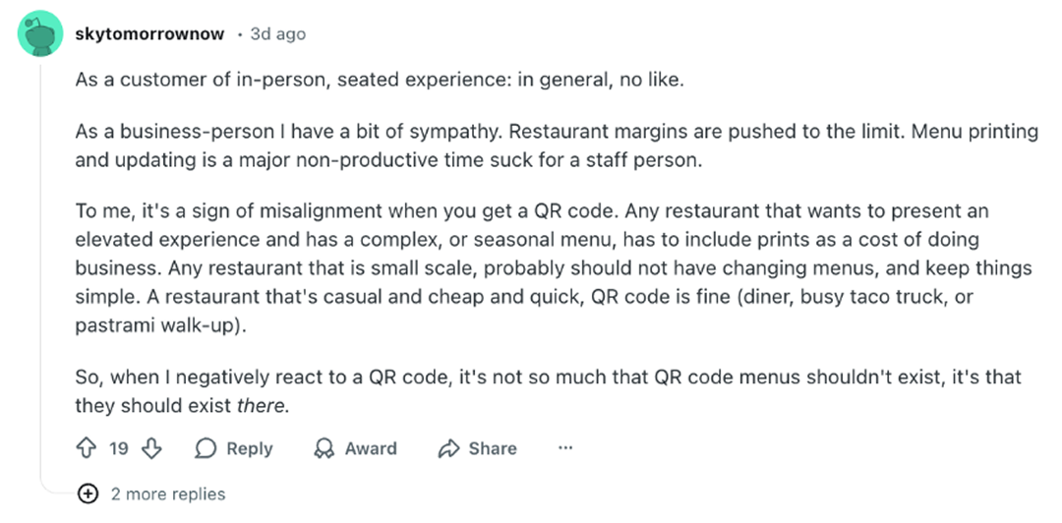
Task: Downvote the skytomorrownow comment
Action: click(150, 448)
